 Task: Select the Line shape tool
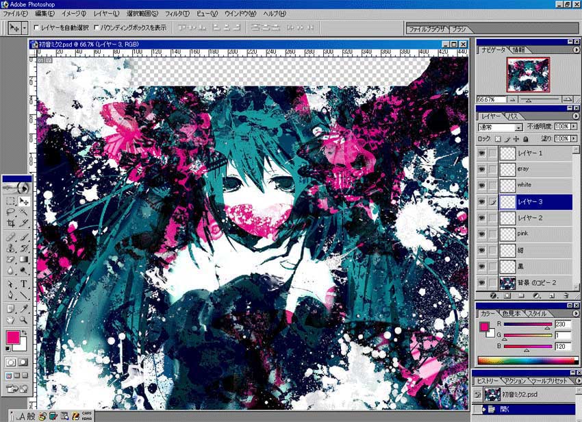click(24, 296)
